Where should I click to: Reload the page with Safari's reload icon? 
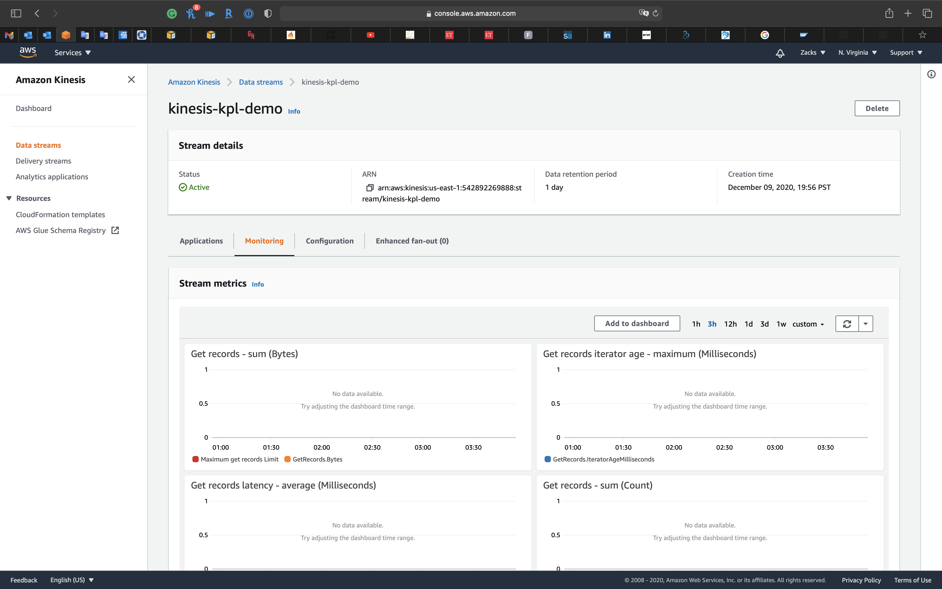656,14
